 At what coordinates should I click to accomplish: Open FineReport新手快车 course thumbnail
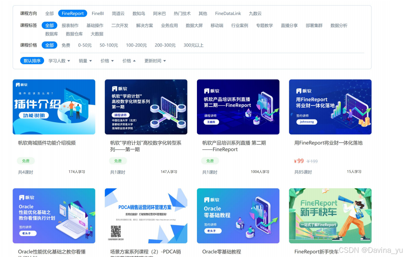coord(330,216)
